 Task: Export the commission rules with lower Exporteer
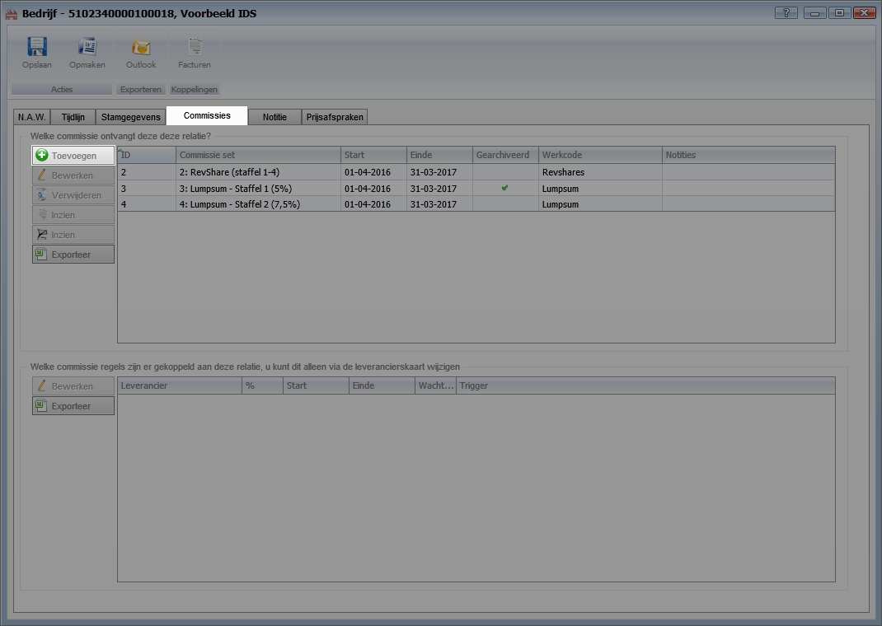pyautogui.click(x=73, y=406)
